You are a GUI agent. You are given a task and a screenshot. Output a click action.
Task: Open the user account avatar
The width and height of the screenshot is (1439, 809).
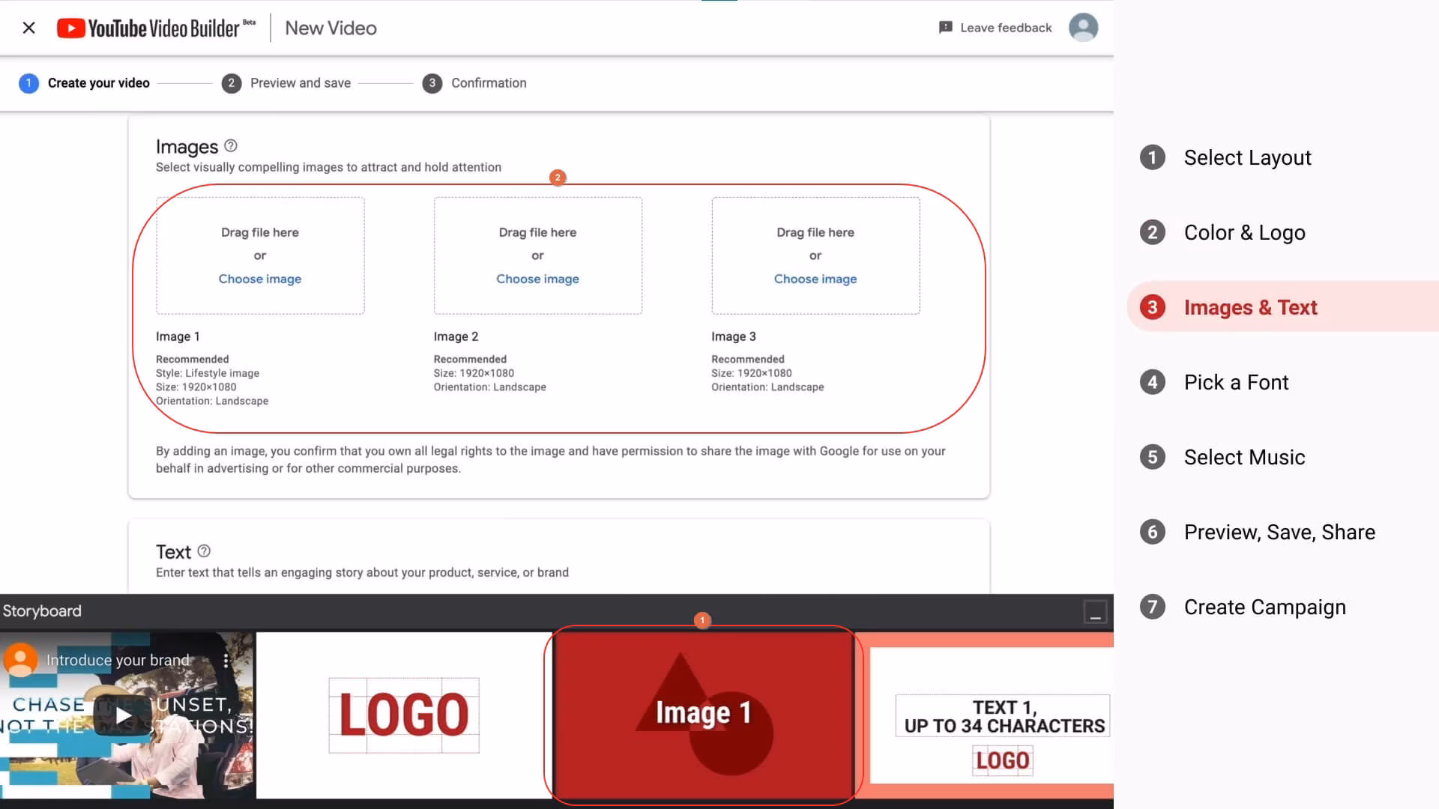1082,28
